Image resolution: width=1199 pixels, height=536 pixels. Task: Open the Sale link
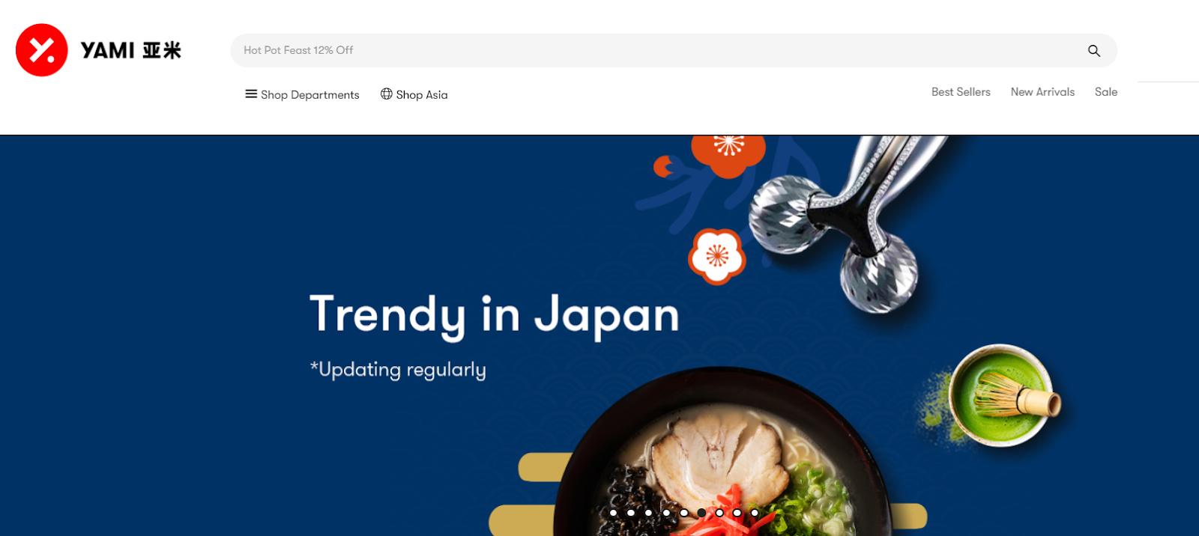(1106, 92)
